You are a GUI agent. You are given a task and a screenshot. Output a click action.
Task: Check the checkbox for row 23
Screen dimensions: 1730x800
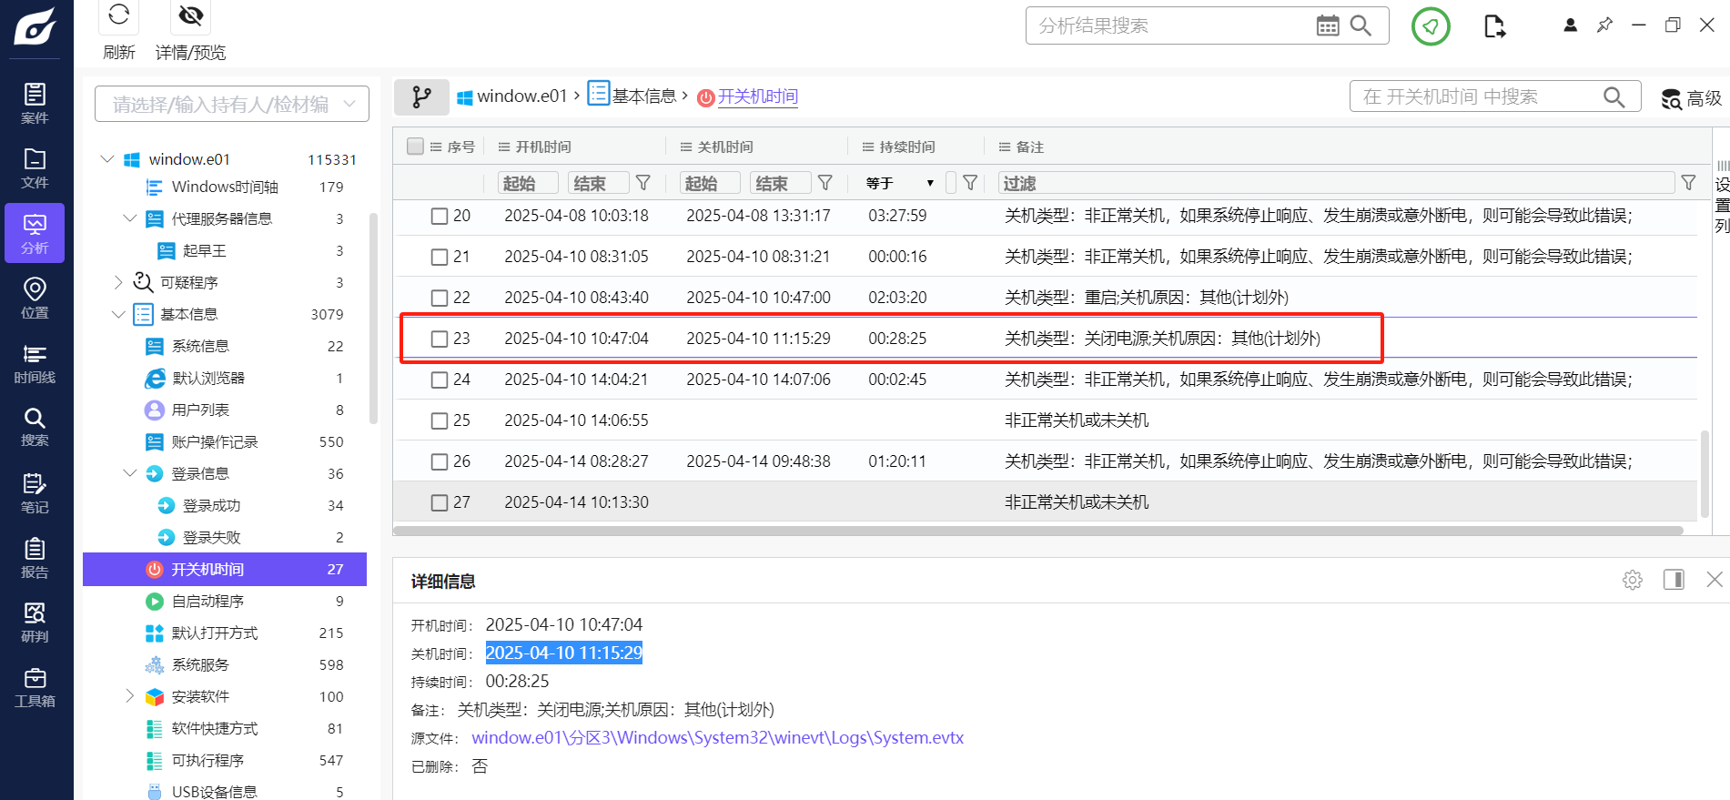click(440, 339)
